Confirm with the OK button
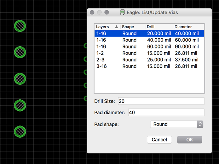 (x=189, y=140)
